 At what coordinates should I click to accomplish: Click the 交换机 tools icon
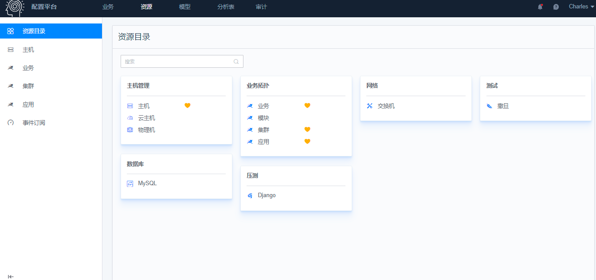370,106
